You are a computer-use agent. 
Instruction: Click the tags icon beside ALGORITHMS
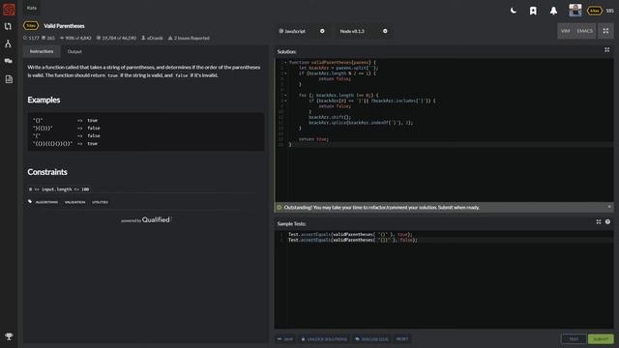(30, 202)
